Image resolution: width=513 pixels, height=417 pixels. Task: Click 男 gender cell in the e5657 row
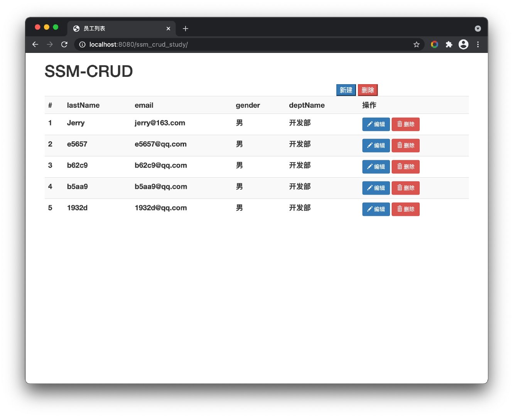click(x=240, y=144)
